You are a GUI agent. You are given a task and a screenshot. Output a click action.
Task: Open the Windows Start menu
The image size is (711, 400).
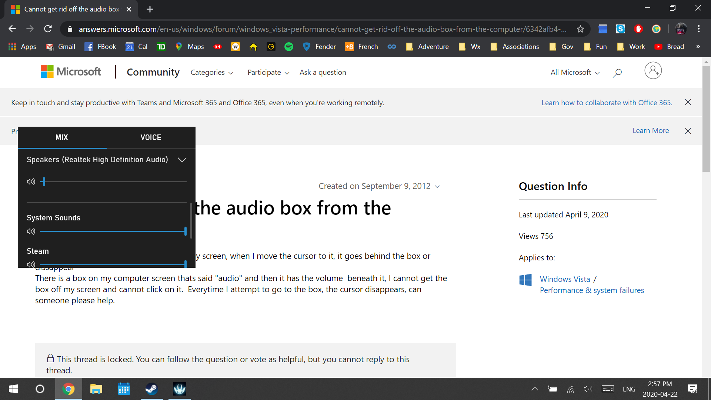point(13,389)
